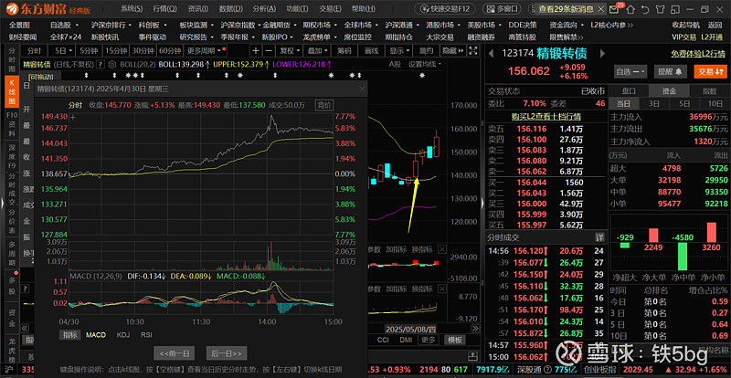
Task: Open K线图 in left sidebar
Action: [12, 90]
